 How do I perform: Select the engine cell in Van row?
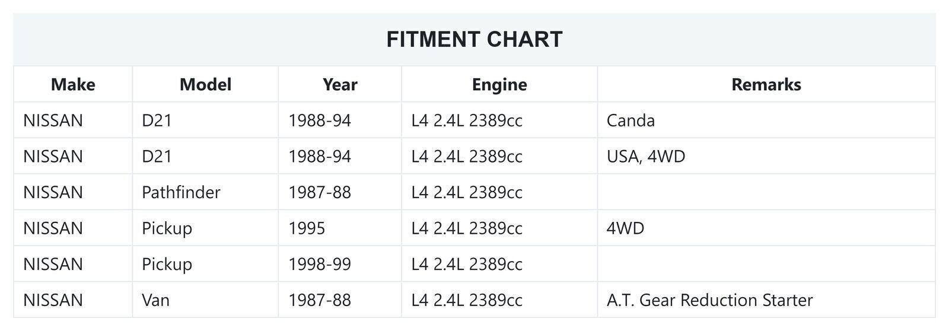tap(467, 300)
